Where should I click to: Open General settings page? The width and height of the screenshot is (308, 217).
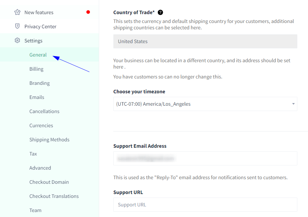pos(38,55)
